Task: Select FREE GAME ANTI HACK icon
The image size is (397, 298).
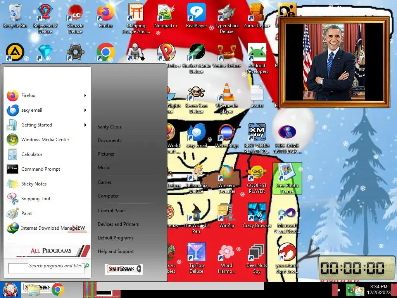Action: point(287,139)
